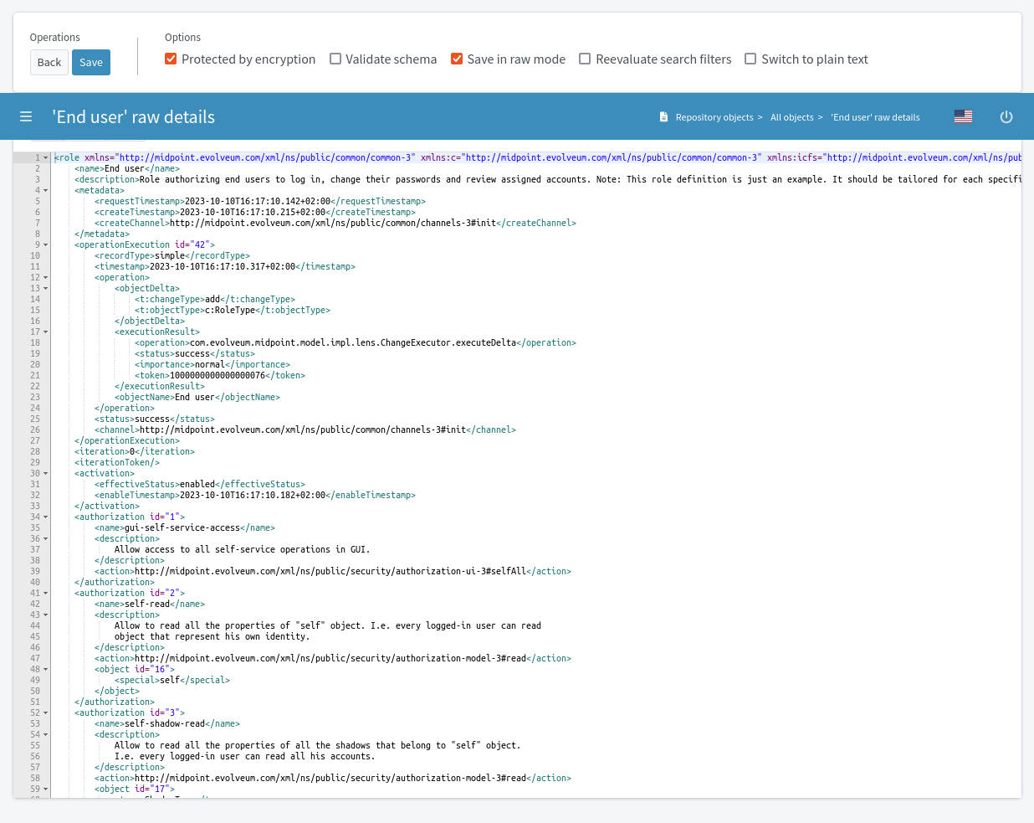
Task: Enable Validate schema option
Action: (x=335, y=59)
